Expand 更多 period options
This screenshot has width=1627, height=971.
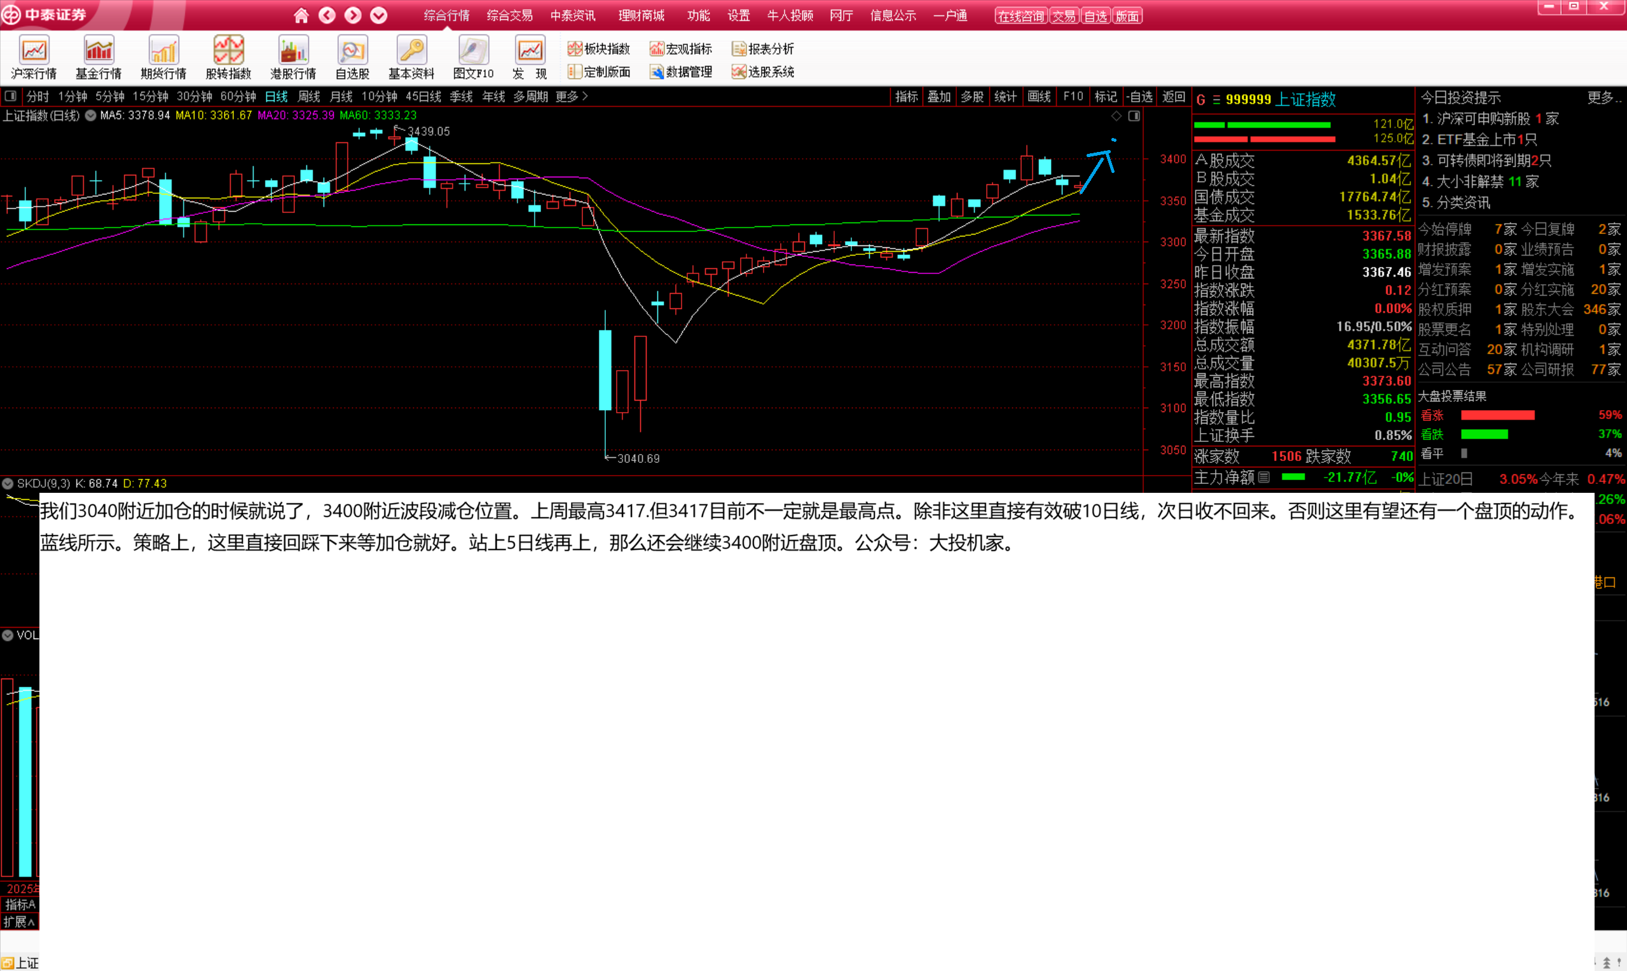click(x=572, y=96)
